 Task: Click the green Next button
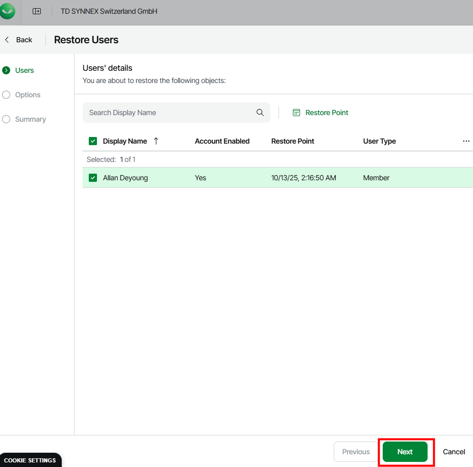tap(405, 452)
